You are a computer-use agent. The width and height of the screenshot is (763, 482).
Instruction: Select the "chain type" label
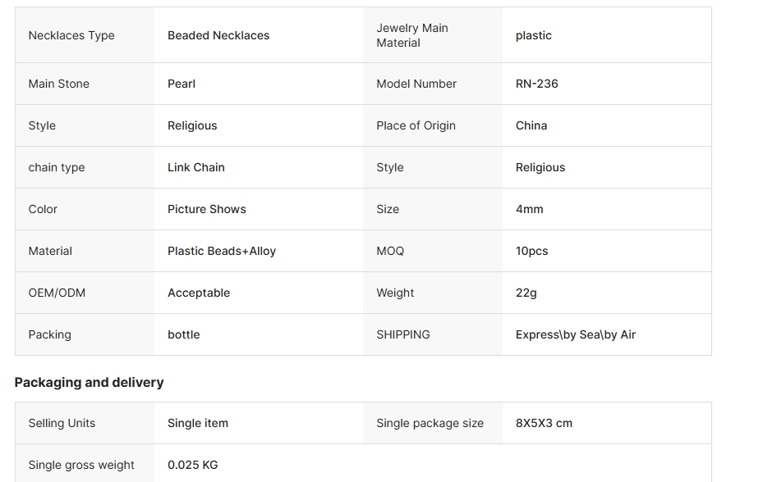point(57,167)
